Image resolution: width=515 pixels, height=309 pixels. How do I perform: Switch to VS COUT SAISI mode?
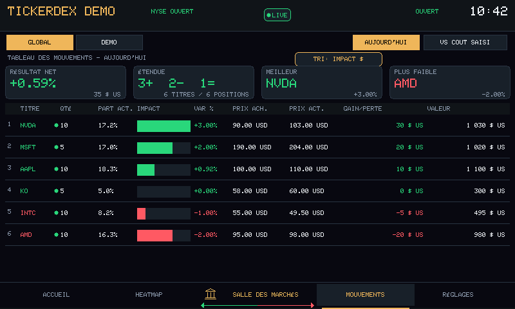pyautogui.click(x=465, y=42)
